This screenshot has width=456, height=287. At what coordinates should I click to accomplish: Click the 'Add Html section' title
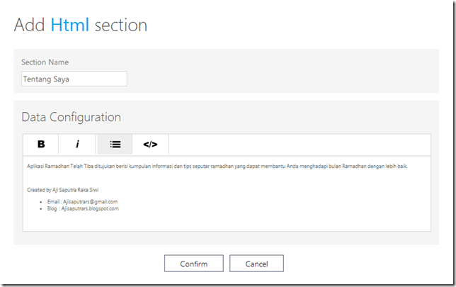pyautogui.click(x=81, y=25)
